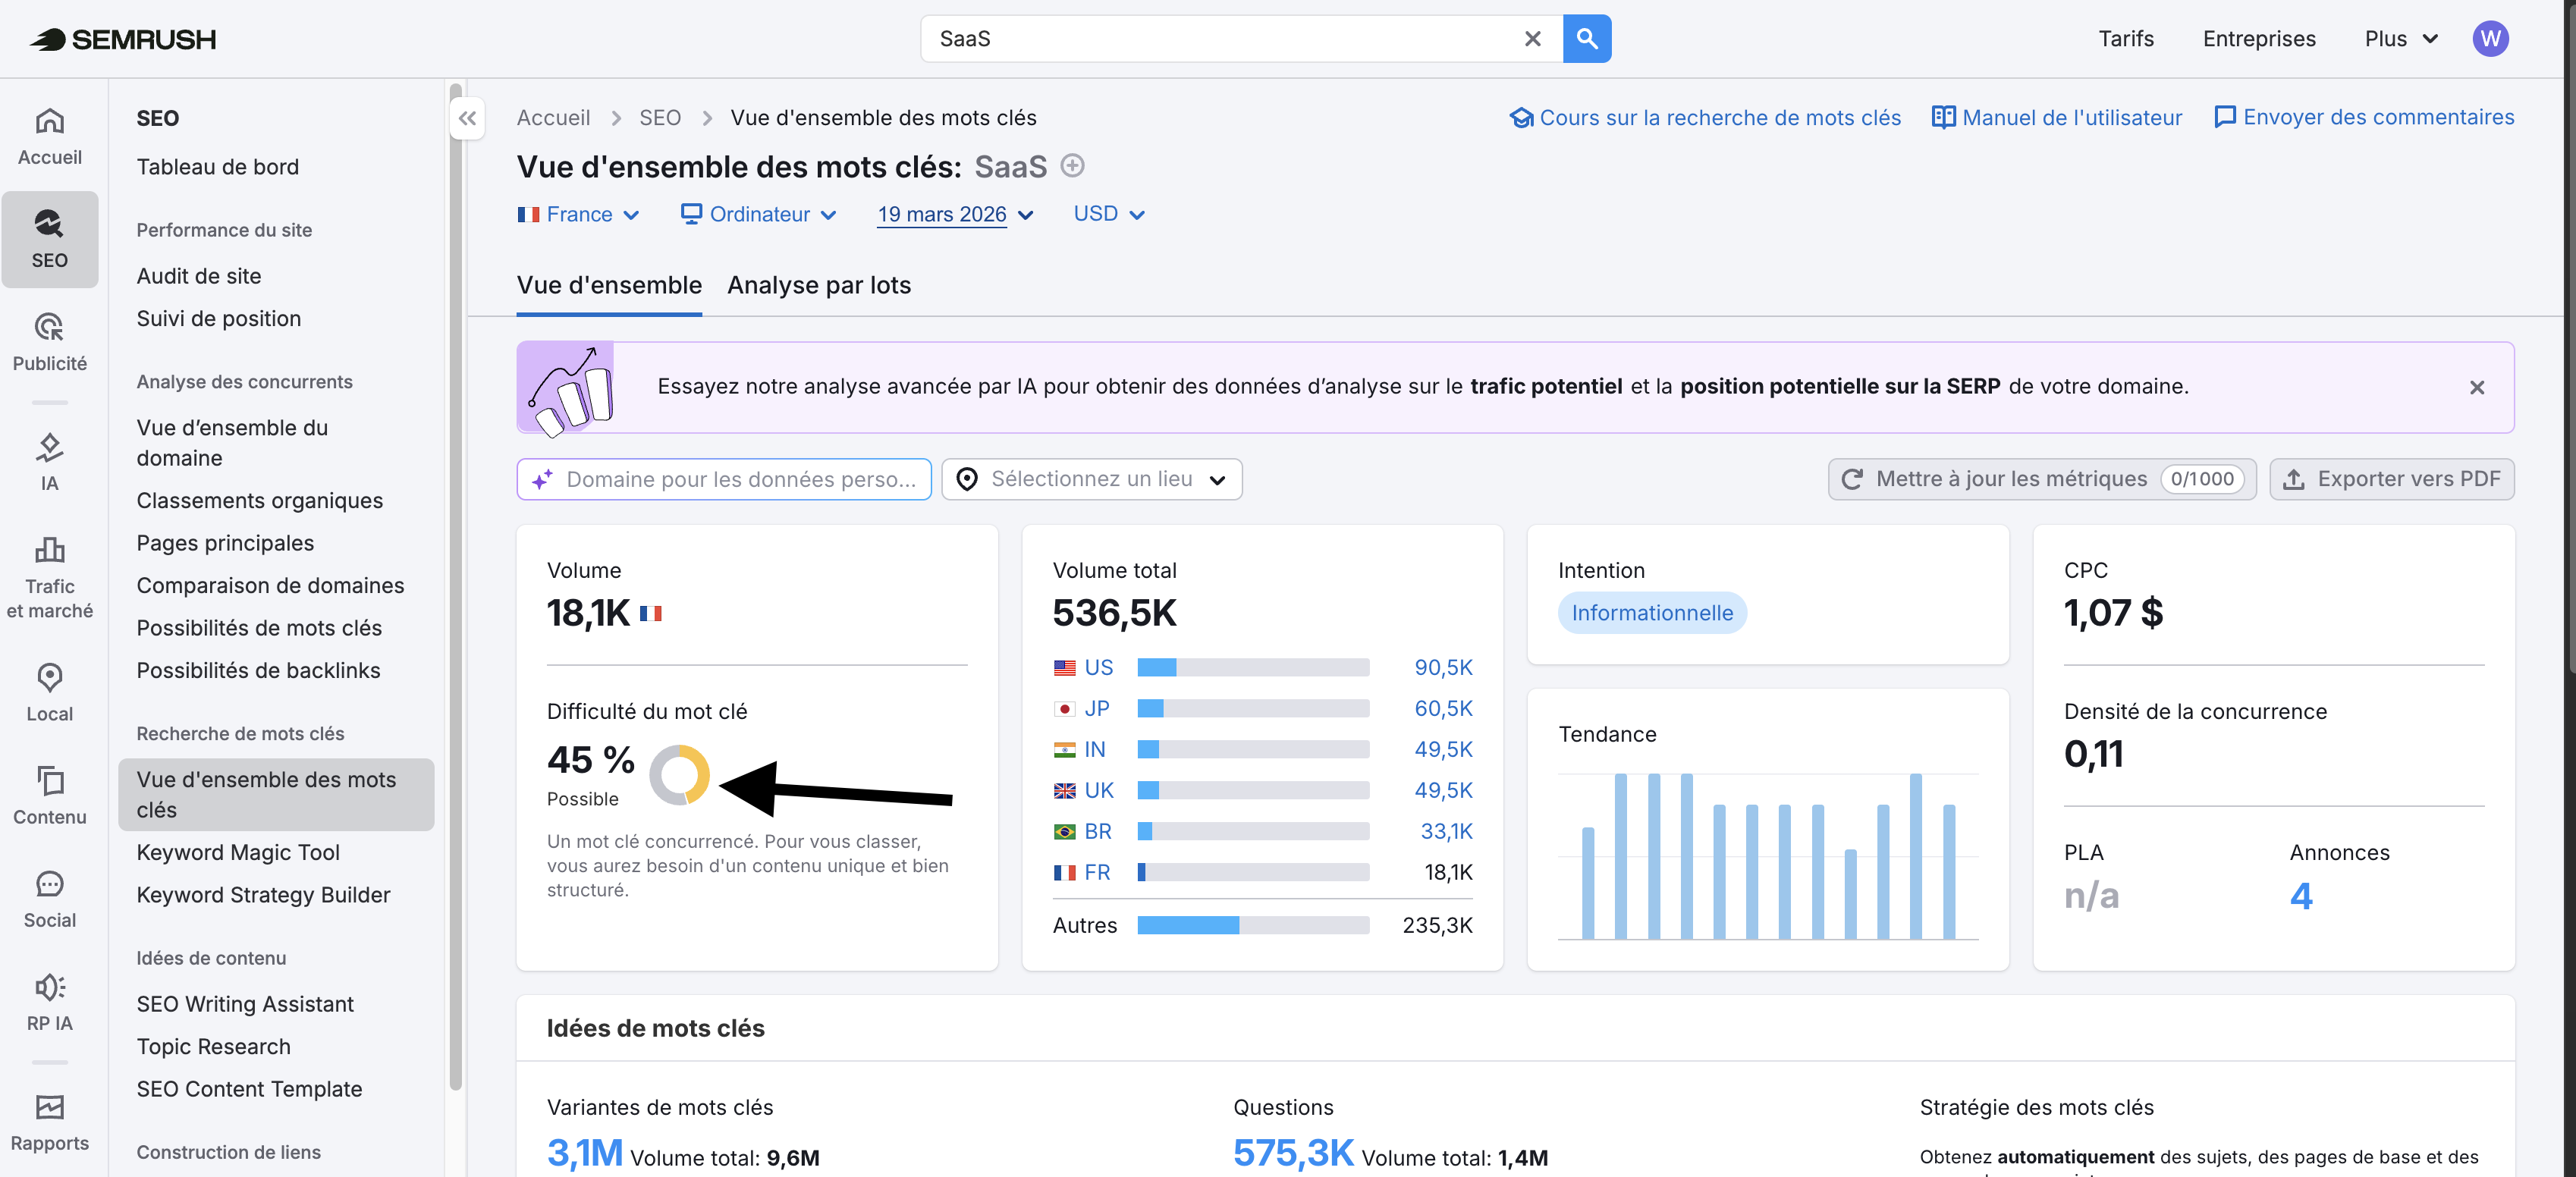Viewport: 2576px width, 1177px height.
Task: Click the Autres volume progress bar
Action: [1253, 925]
